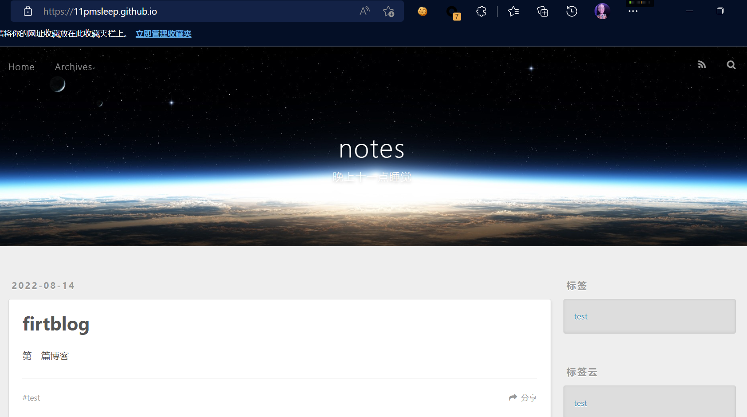Minimize the browser window
This screenshot has height=417, width=747.
click(689, 11)
